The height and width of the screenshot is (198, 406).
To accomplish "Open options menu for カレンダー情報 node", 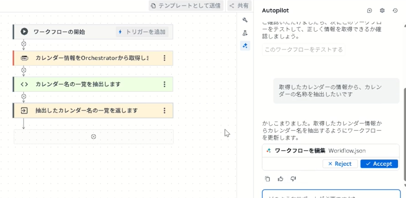I will (164, 58).
